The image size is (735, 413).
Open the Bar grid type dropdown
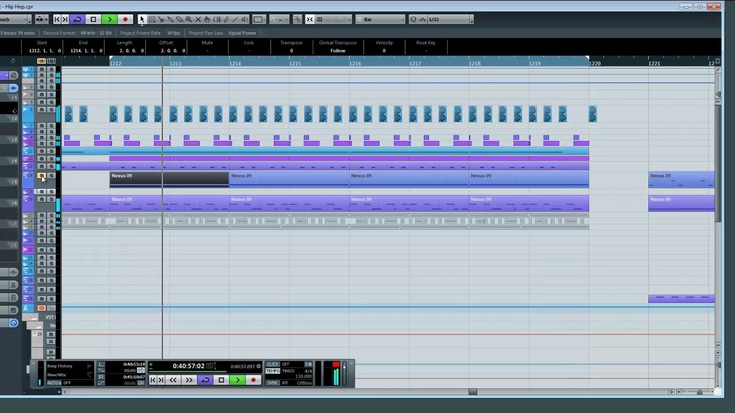(381, 20)
